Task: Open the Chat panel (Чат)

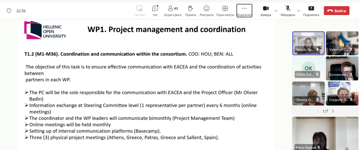Action: point(155,10)
